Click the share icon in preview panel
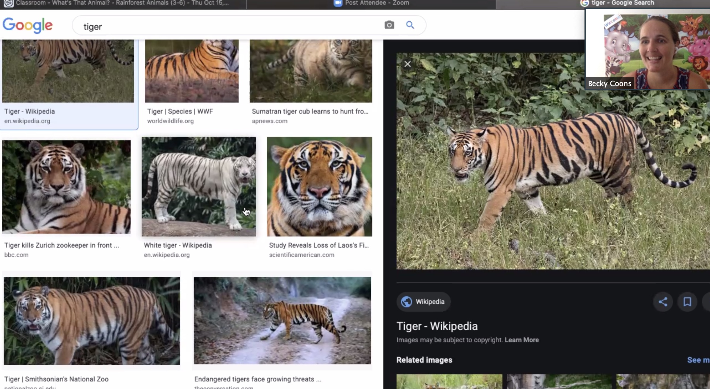This screenshot has height=389, width=710. pyautogui.click(x=663, y=302)
